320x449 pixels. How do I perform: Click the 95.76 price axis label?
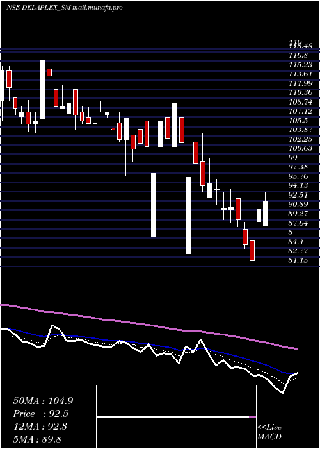(x=299, y=176)
